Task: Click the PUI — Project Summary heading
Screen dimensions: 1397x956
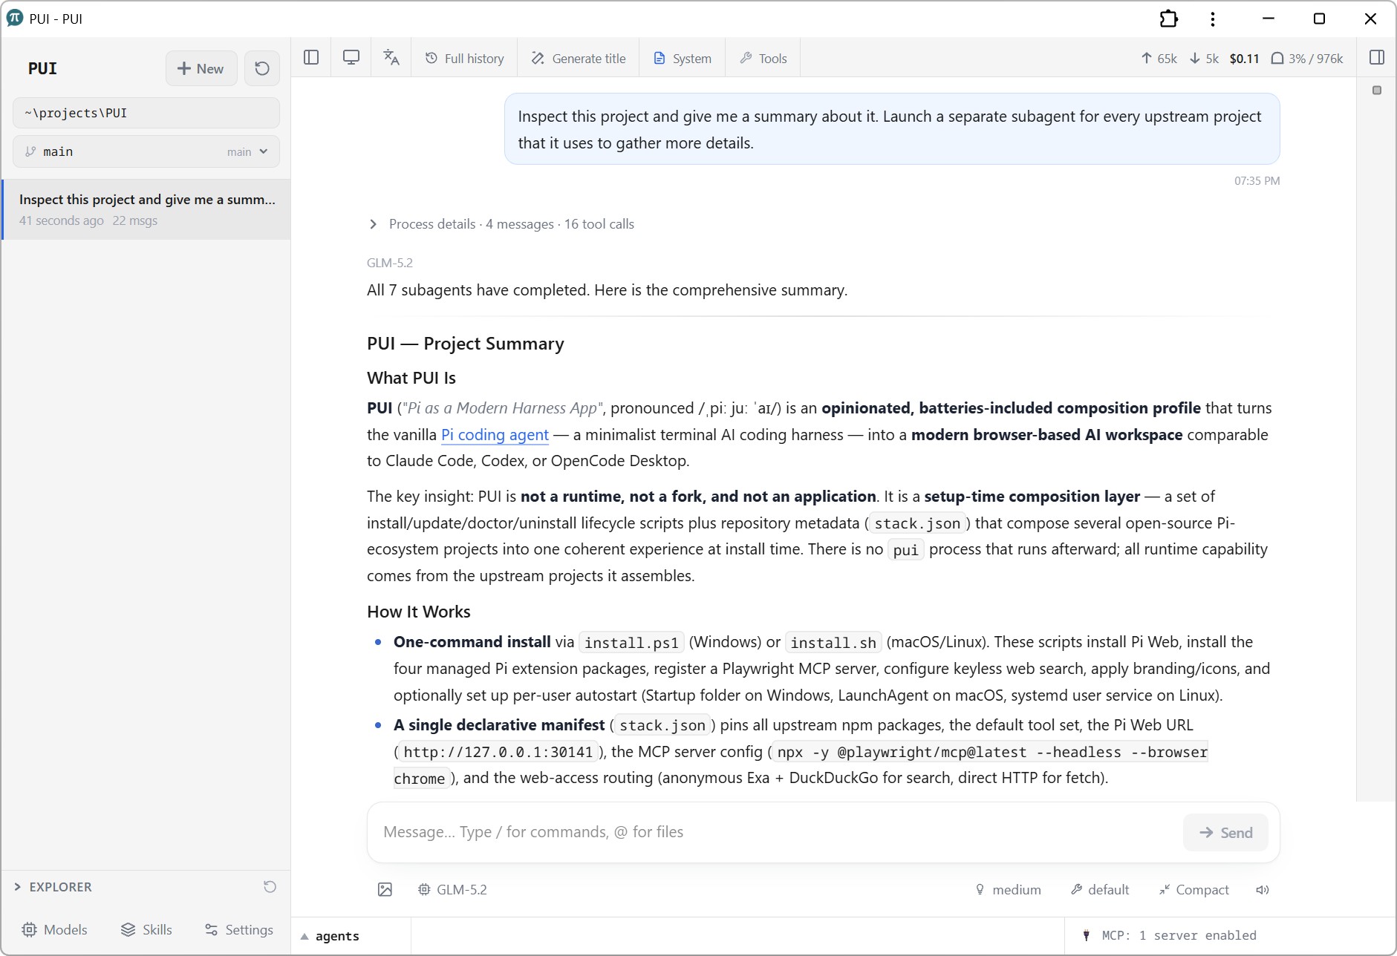Action: coord(466,344)
